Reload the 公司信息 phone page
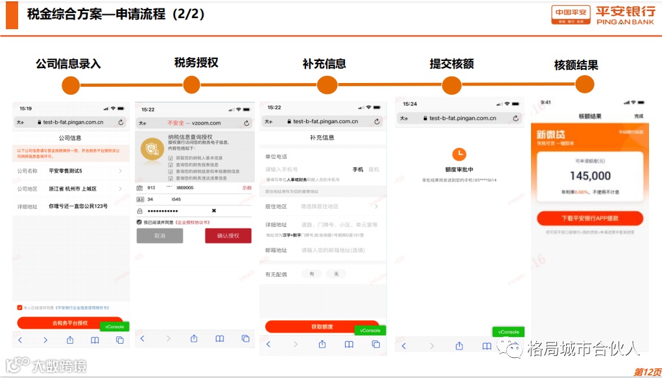The image size is (662, 378). coord(121,122)
